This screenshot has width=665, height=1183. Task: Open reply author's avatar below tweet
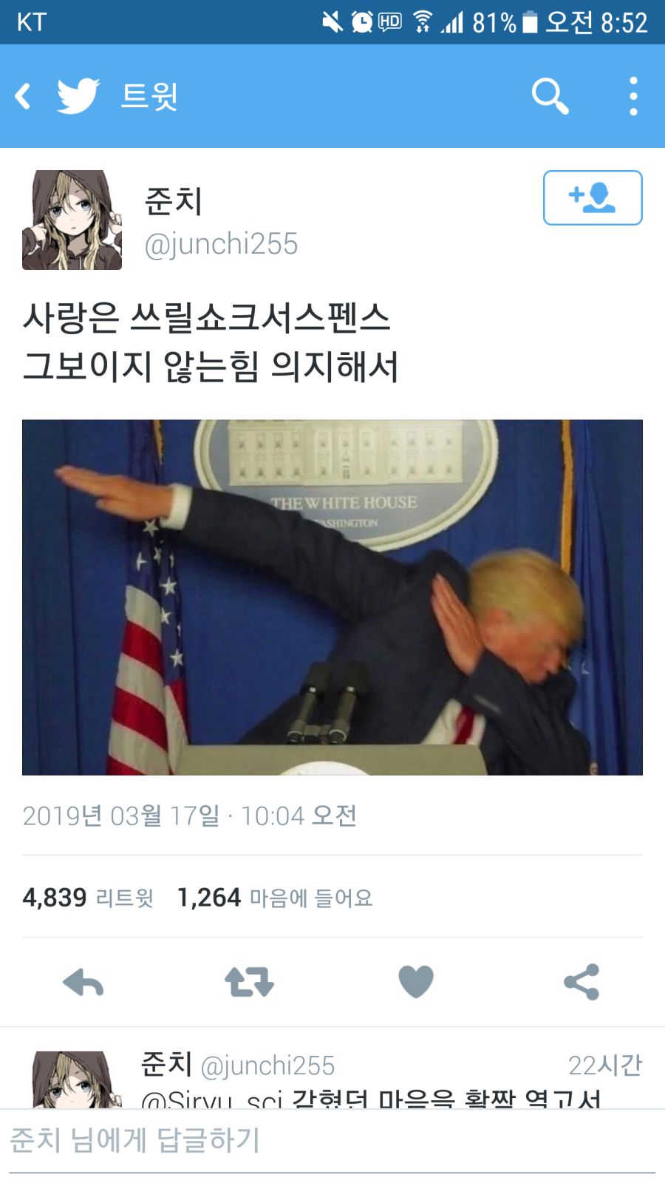[x=78, y=1079]
